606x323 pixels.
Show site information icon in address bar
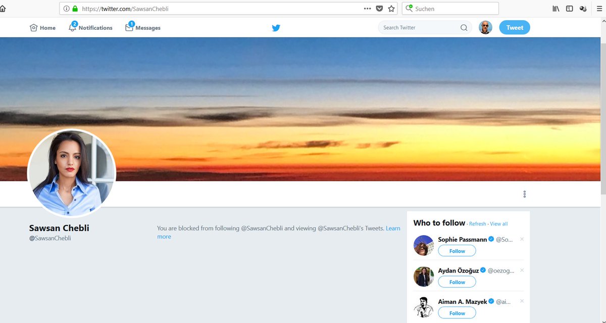coord(66,9)
